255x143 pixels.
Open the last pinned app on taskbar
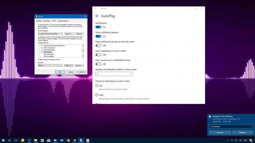(x=88, y=140)
